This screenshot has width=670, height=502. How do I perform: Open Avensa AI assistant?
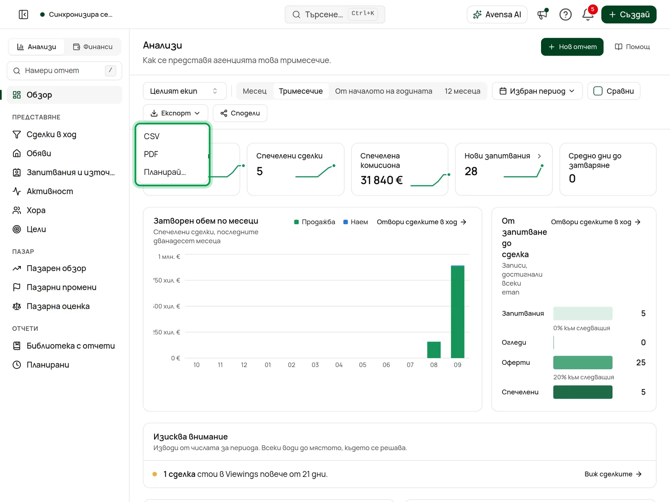497,15
